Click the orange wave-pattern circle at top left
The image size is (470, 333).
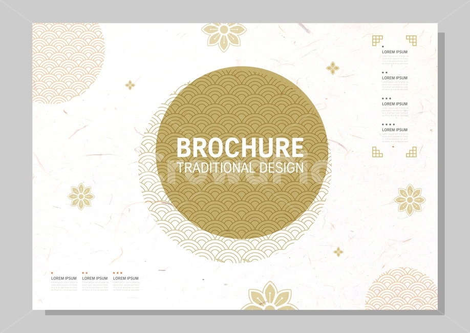click(68, 64)
